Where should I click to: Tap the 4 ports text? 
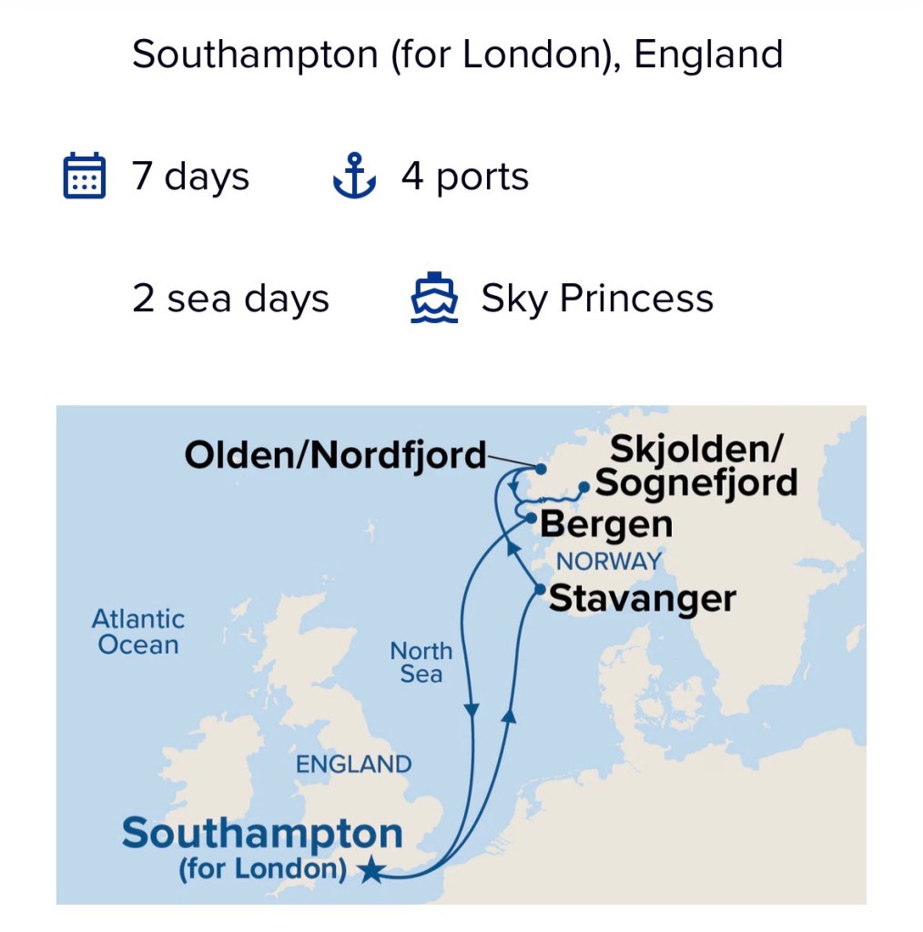click(x=464, y=176)
